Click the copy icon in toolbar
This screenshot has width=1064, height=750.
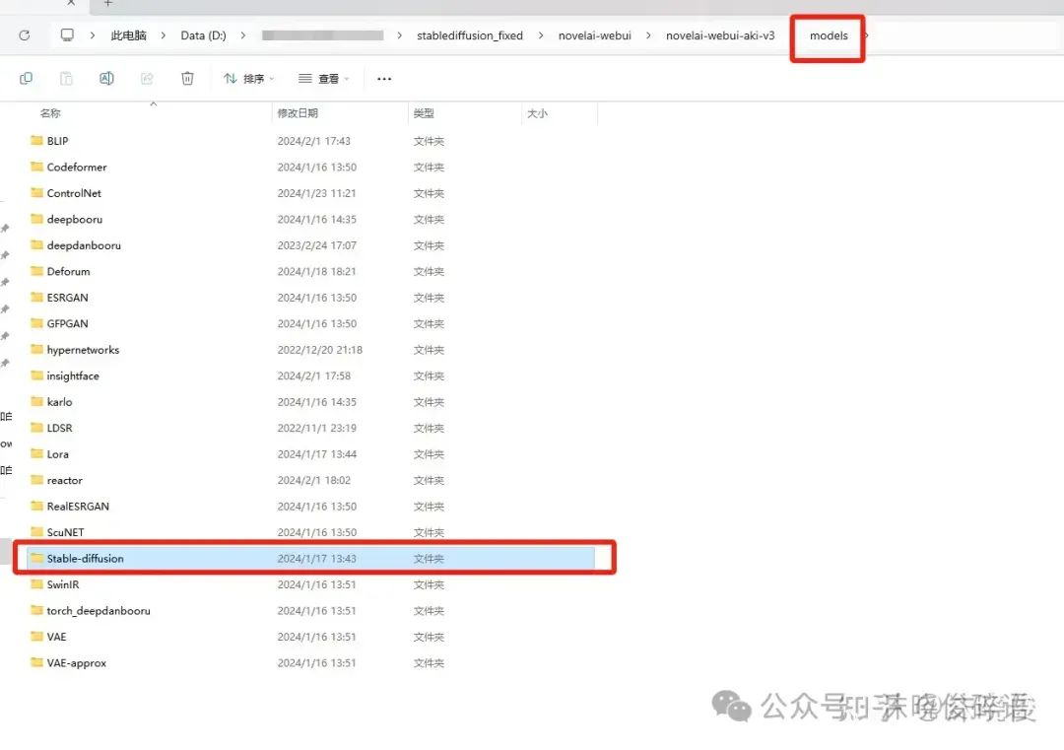(x=26, y=79)
